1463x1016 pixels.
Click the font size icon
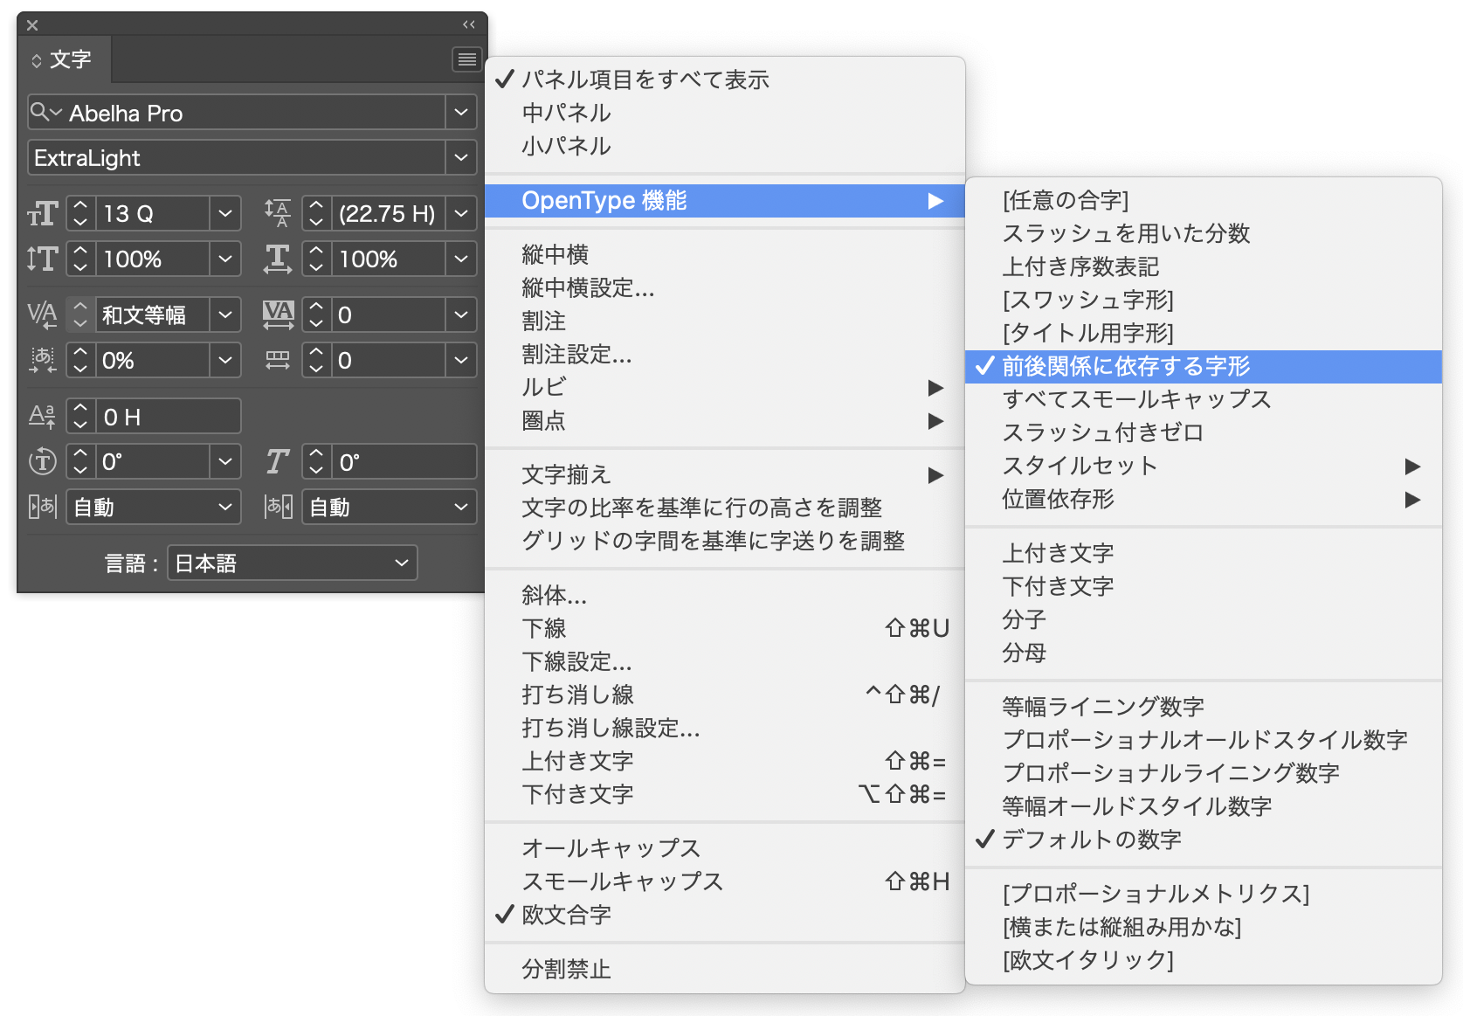[x=42, y=214]
